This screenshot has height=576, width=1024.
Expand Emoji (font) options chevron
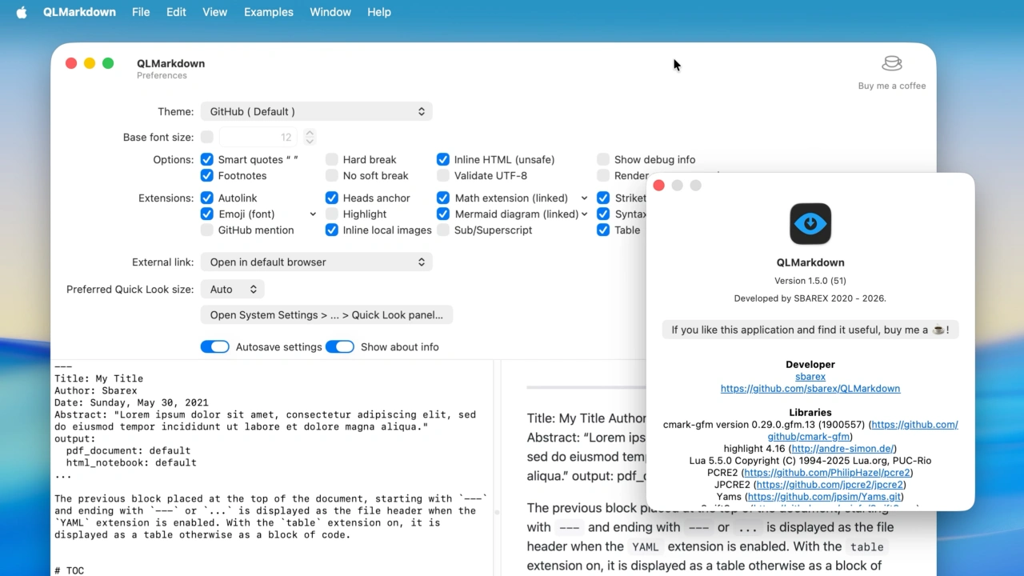pyautogui.click(x=312, y=214)
